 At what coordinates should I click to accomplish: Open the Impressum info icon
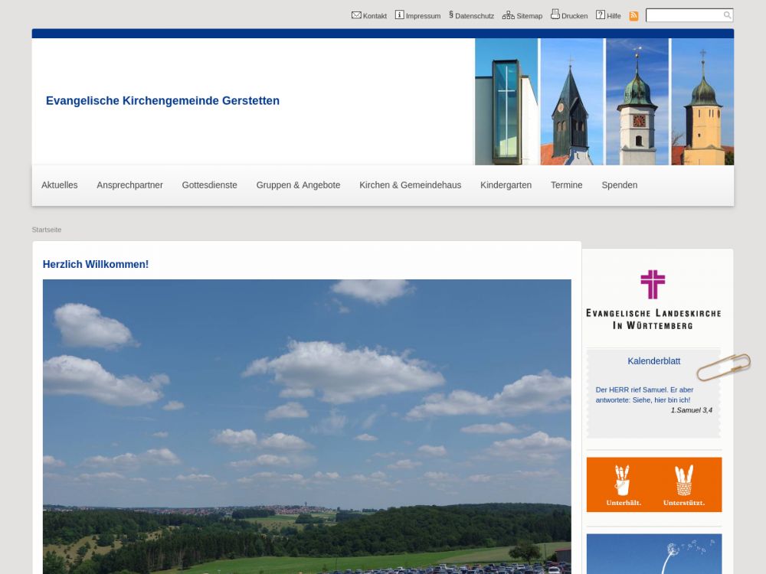tap(399, 15)
